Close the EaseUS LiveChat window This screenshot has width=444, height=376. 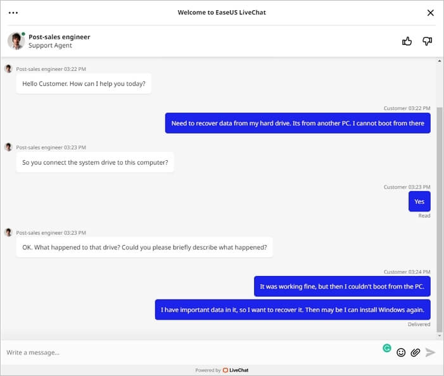[431, 13]
